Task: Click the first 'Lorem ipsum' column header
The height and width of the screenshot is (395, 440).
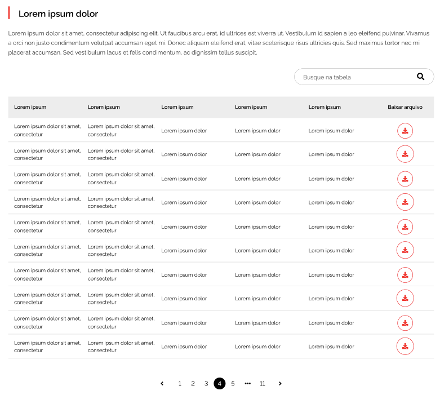Action: (x=30, y=107)
